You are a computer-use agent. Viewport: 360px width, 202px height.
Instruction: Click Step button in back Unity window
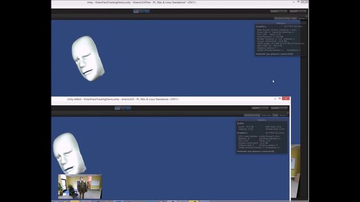coord(147,11)
